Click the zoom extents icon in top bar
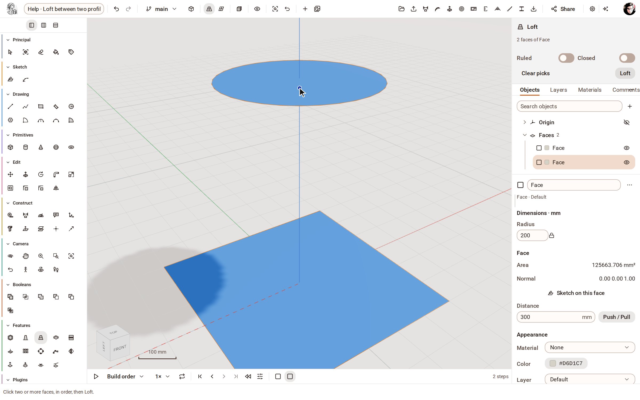 point(275,9)
